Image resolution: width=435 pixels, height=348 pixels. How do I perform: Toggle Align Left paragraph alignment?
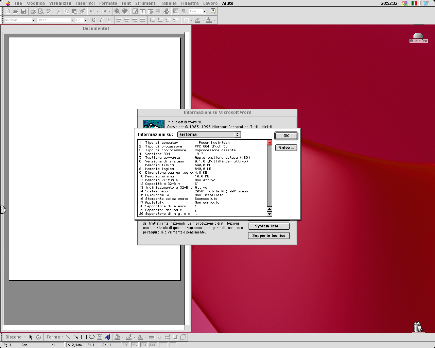coord(119,20)
